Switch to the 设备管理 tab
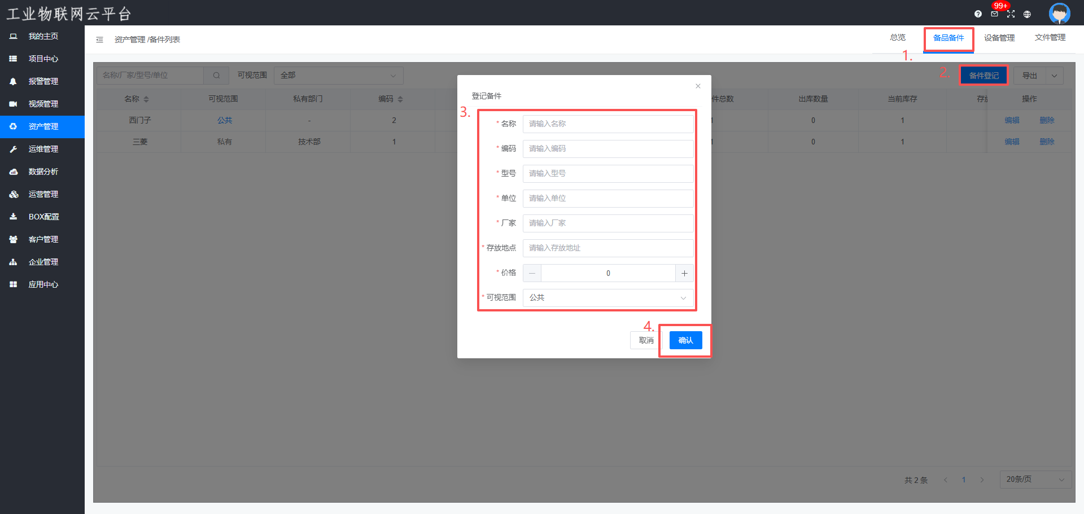The image size is (1084, 514). coord(999,38)
